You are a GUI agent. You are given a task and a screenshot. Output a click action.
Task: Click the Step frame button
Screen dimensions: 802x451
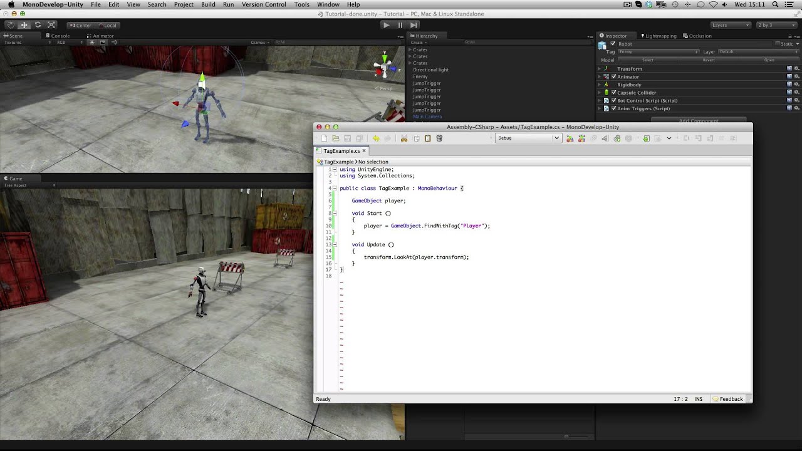tap(414, 25)
